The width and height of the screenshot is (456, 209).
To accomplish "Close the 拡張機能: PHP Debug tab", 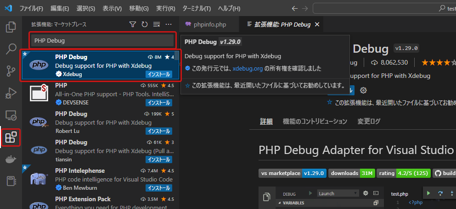I will 317,24.
